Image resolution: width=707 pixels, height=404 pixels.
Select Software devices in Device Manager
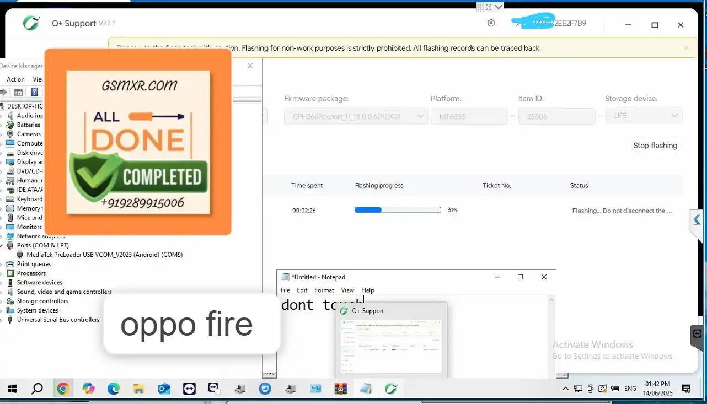40,283
